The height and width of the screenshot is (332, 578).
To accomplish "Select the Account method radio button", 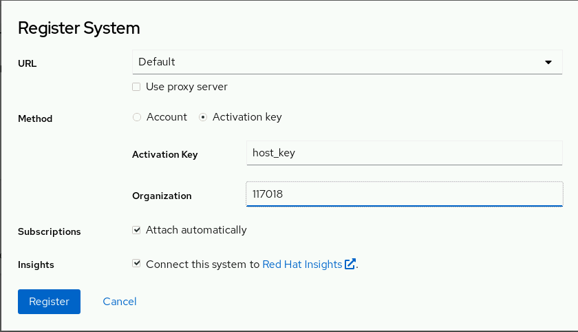I will 136,117.
